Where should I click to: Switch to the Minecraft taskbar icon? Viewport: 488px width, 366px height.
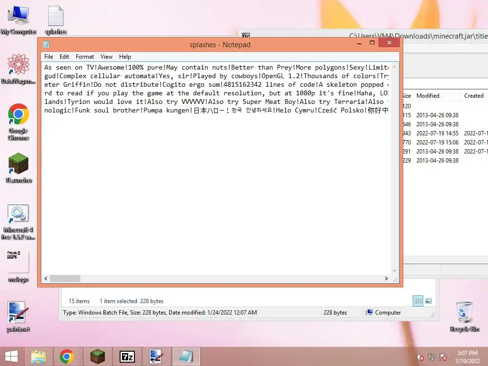(x=97, y=356)
